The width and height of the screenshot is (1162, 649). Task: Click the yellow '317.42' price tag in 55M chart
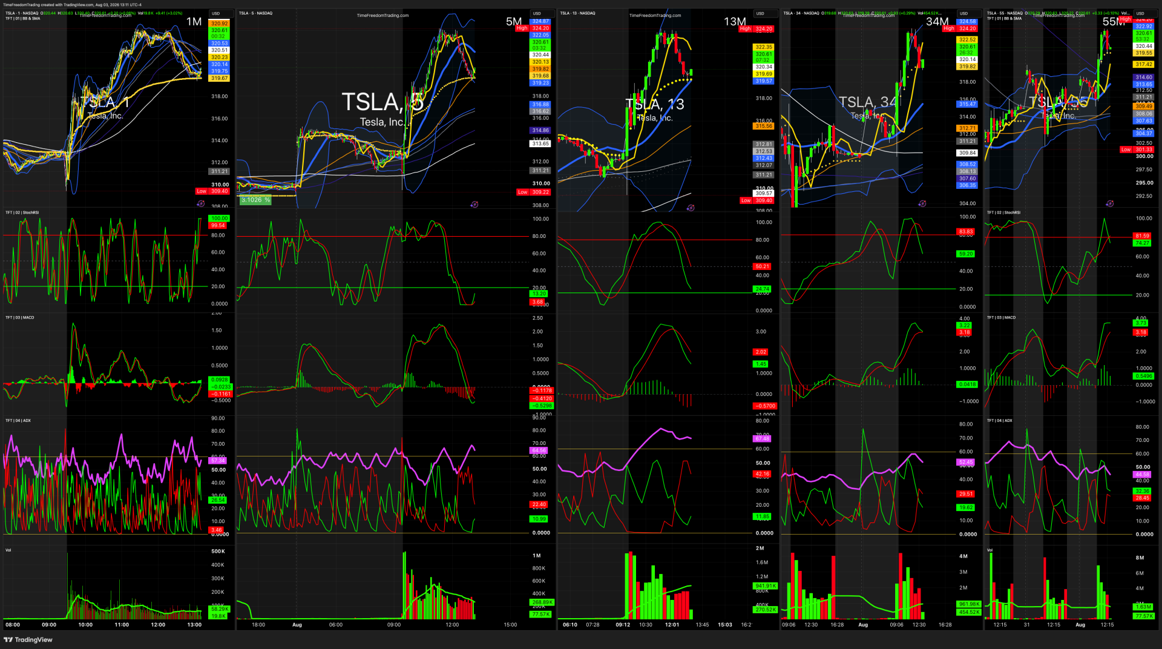1144,64
